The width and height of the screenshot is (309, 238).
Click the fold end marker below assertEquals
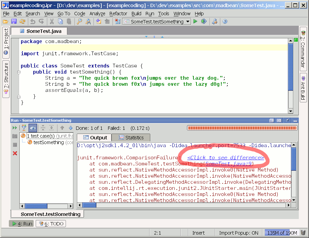click(x=19, y=97)
